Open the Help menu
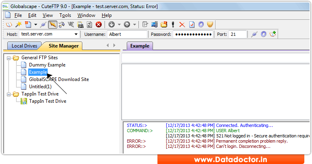The image size is (312, 164). [107, 15]
